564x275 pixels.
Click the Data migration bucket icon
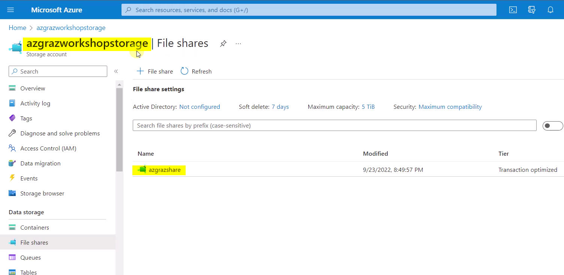point(12,163)
